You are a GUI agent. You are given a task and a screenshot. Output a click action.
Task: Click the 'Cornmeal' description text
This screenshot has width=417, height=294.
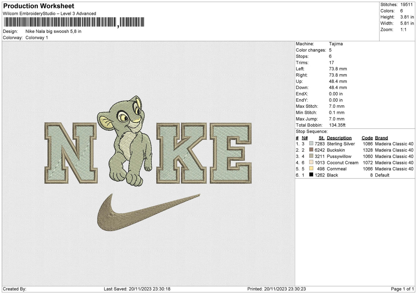[337, 168]
